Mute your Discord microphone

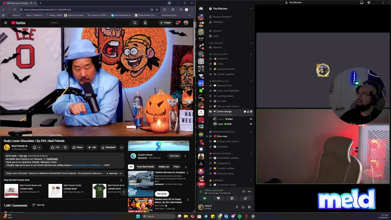[237, 207]
